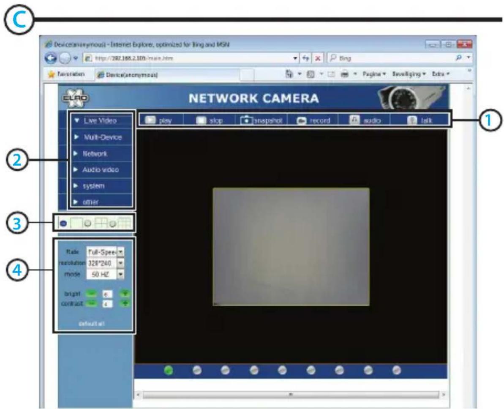Open a new blank browser tab
This screenshot has width=504, height=409.
pos(247,75)
